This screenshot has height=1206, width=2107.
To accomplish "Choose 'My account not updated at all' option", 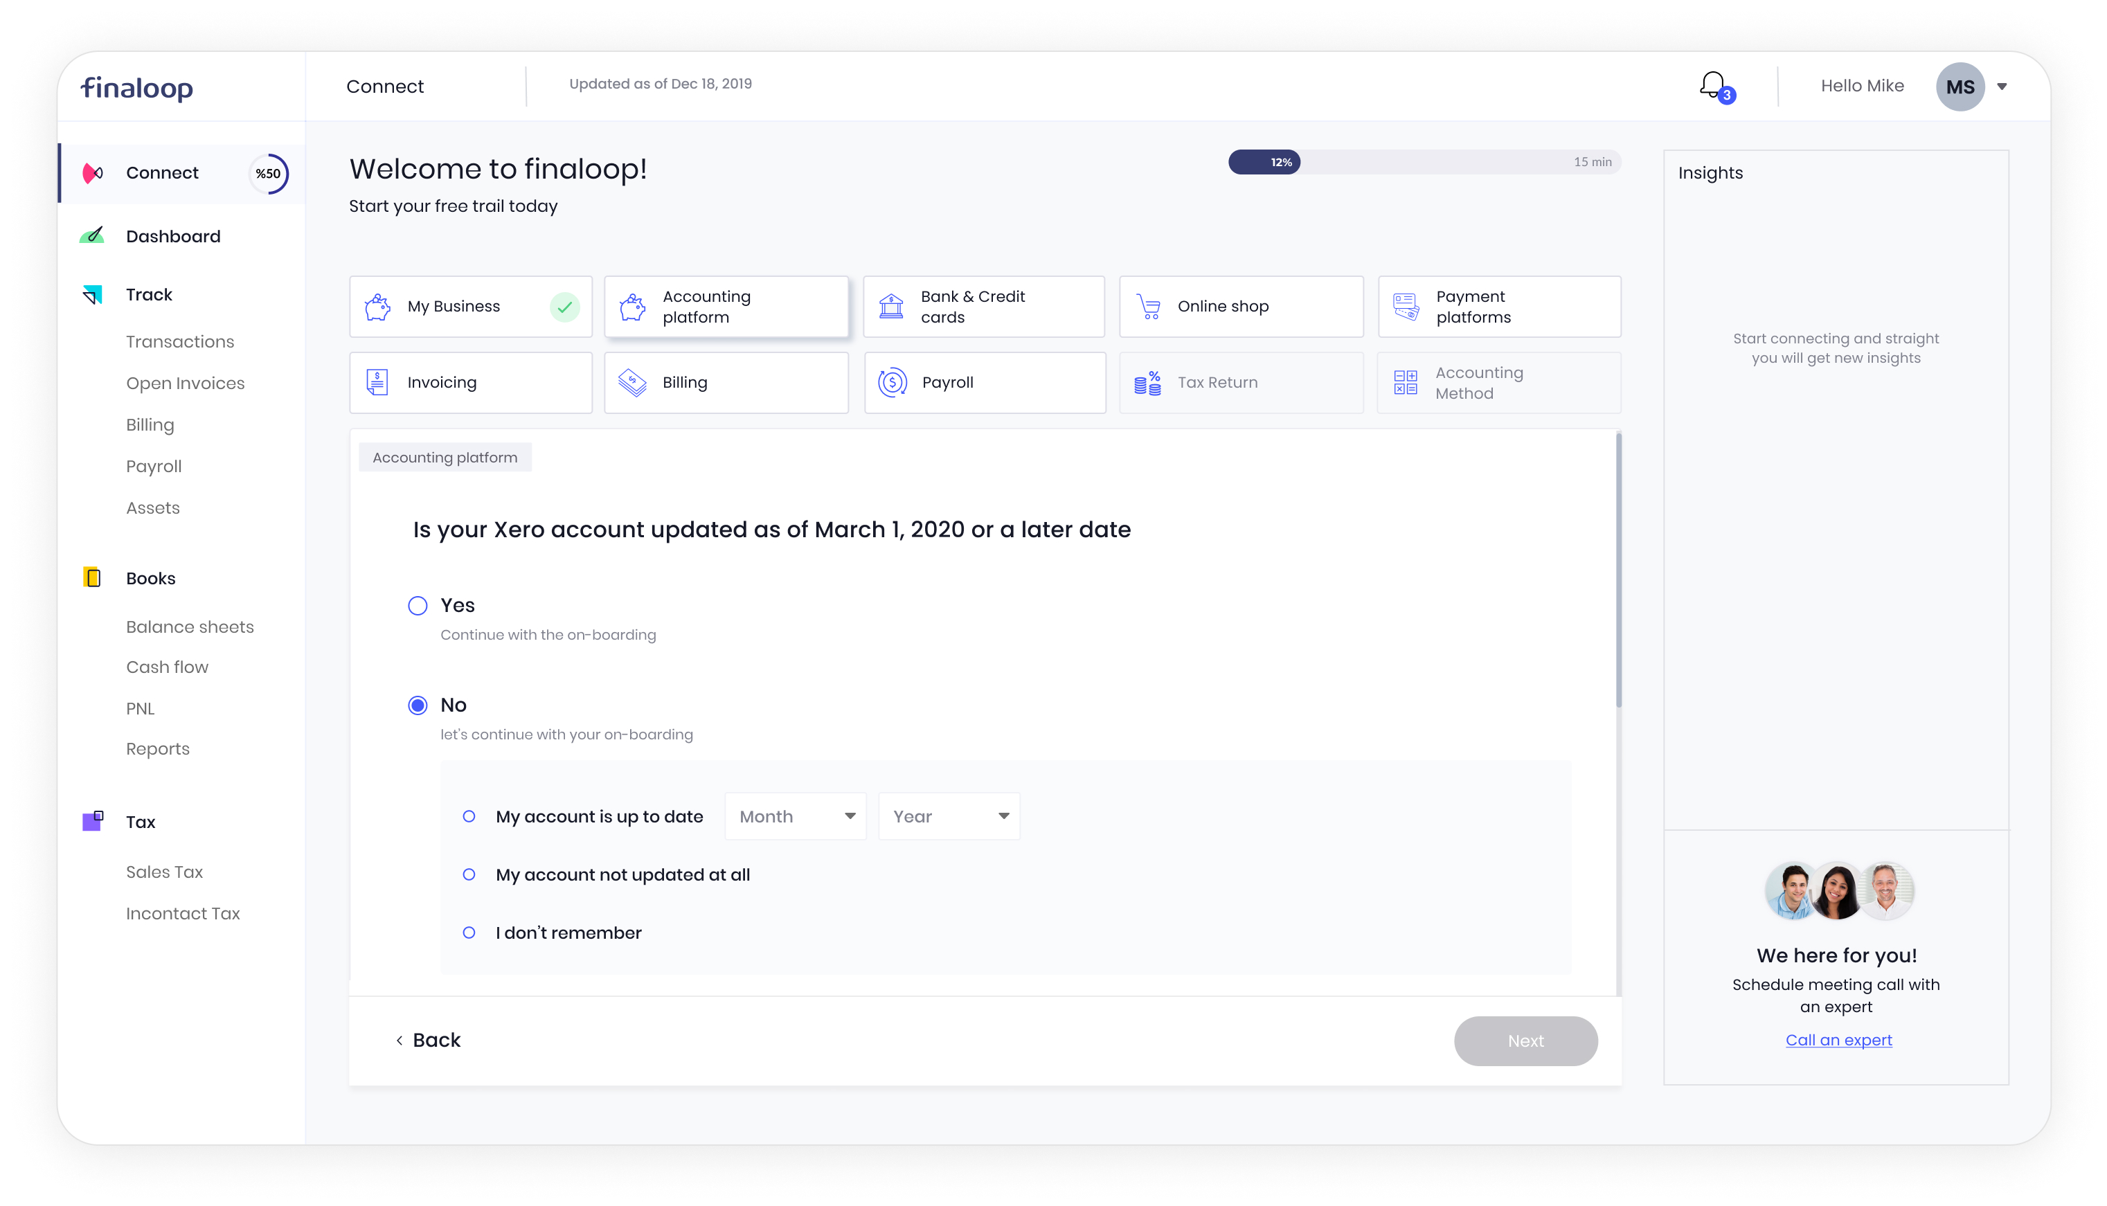I will click(x=469, y=874).
